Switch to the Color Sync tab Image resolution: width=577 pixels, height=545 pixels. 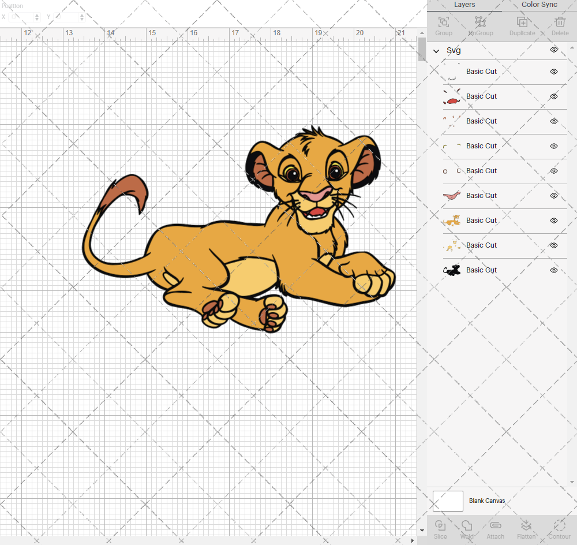pos(539,5)
